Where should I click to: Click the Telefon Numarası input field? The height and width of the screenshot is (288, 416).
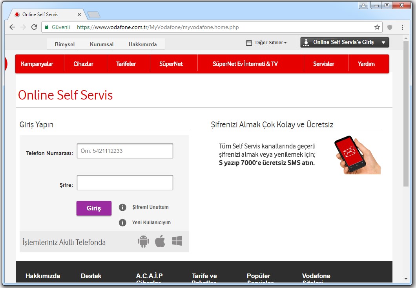[x=125, y=151]
